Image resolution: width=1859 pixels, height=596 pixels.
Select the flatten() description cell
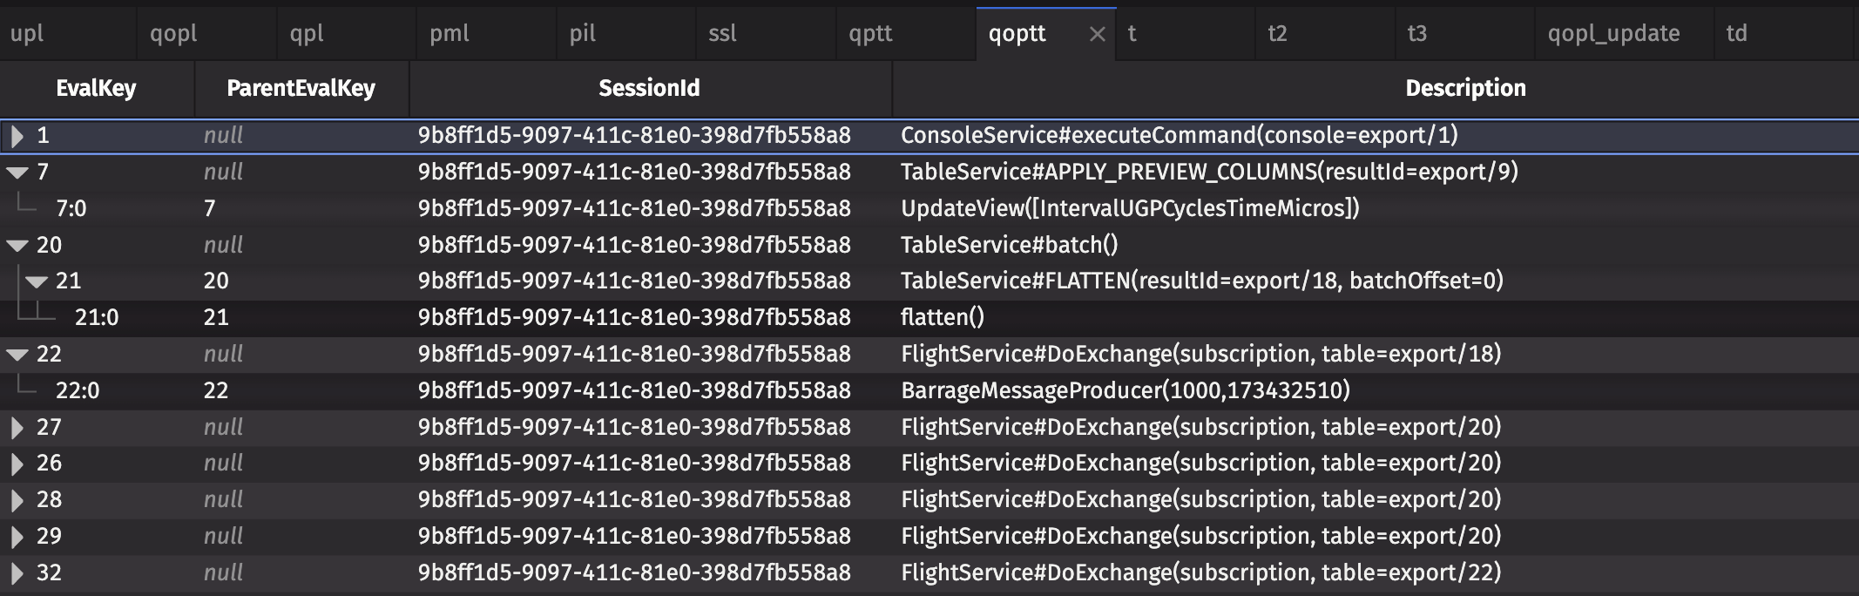[x=943, y=318]
